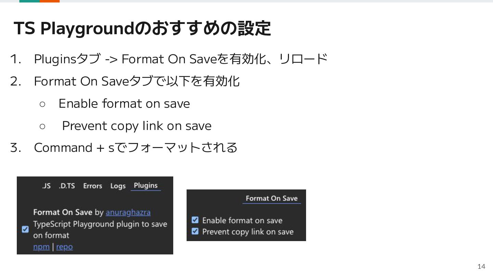Select the Format On Saveタブ step 2 text
Image resolution: width=493 pixels, height=277 pixels.
[x=137, y=81]
